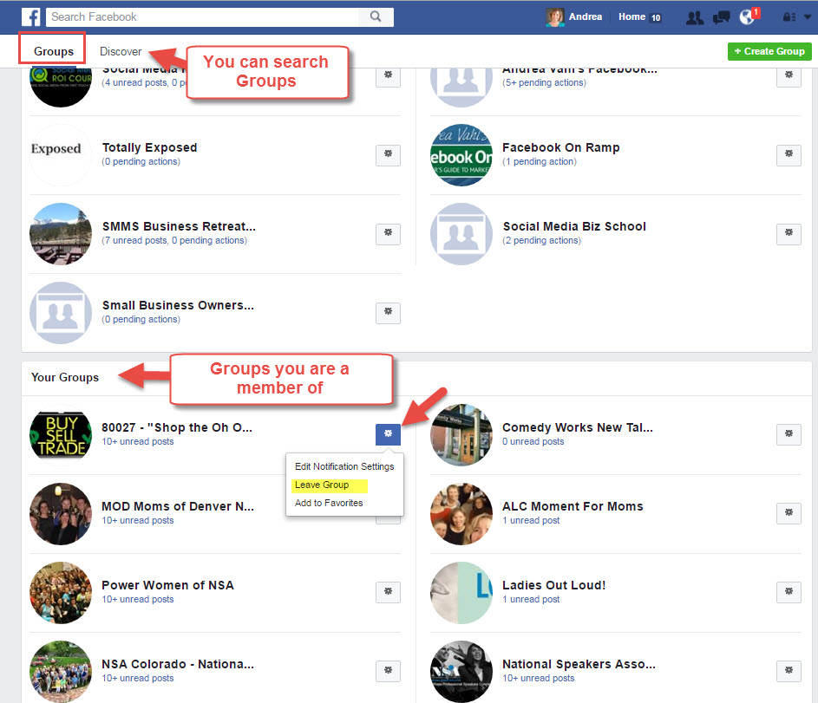
Task: Switch to the Discover tab
Action: (121, 51)
